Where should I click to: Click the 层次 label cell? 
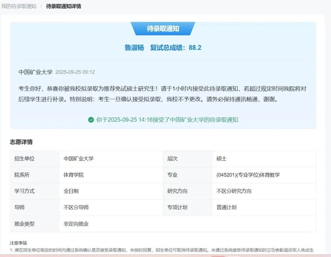coord(188,159)
